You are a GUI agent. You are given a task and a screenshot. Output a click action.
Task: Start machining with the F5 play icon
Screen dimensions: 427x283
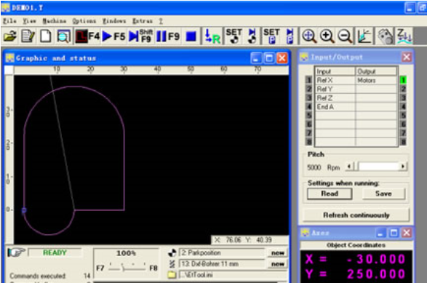point(113,36)
